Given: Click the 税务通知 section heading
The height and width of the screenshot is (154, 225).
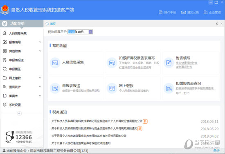Looking at the screenshot, I should [x=59, y=112].
